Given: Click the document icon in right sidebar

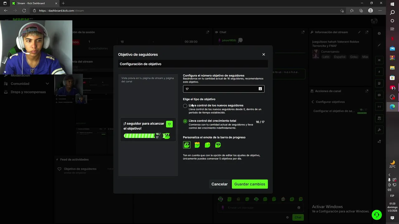Looking at the screenshot, I should tap(379, 83).
